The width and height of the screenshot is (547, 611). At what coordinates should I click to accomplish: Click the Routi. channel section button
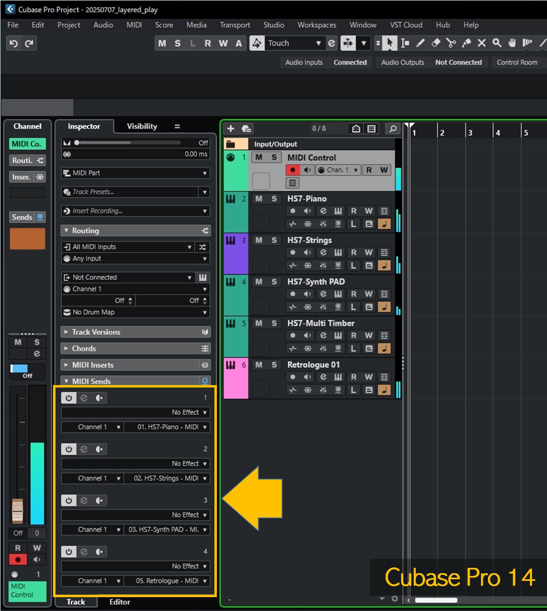click(27, 160)
